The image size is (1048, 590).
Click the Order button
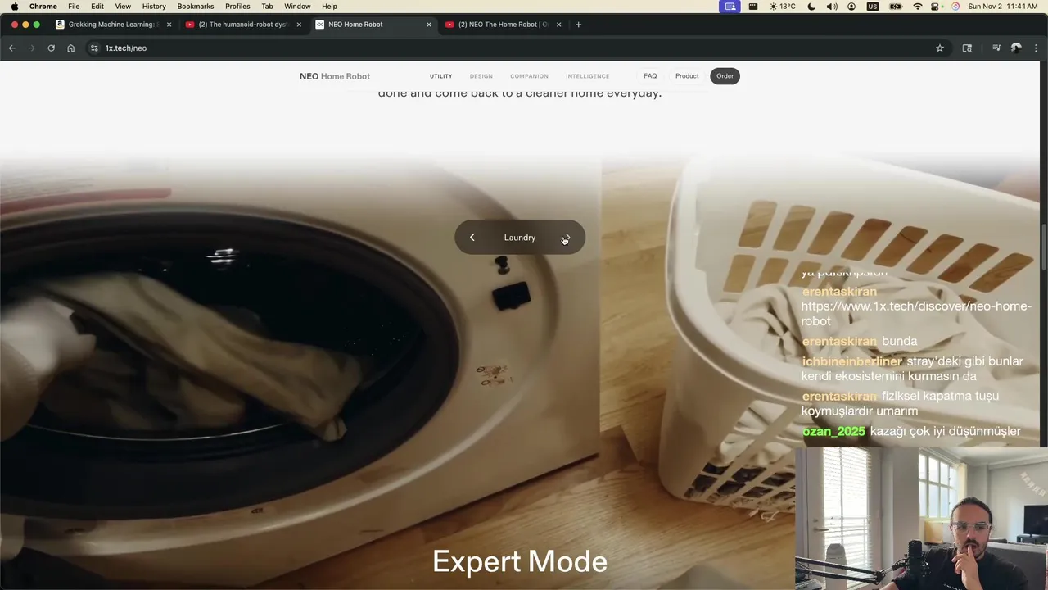(x=725, y=76)
